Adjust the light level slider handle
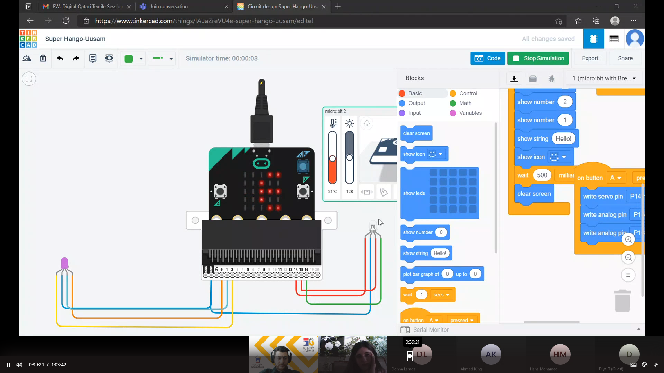Viewport: 664px width, 373px height. (x=349, y=157)
